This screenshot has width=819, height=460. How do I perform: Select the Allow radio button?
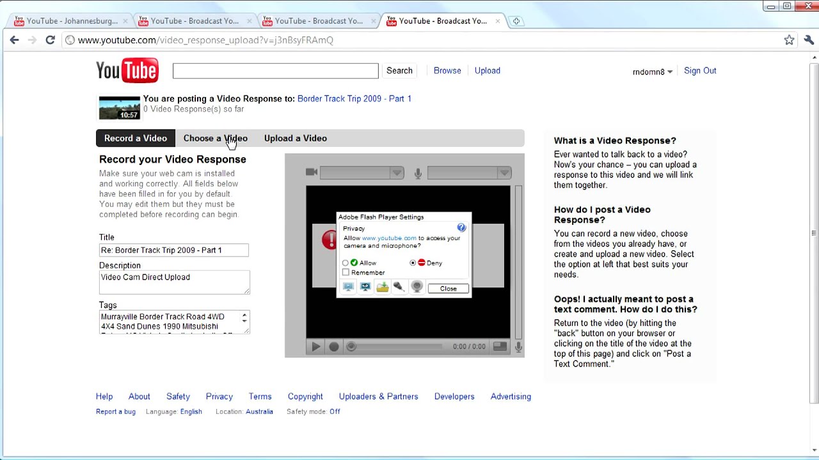point(346,263)
